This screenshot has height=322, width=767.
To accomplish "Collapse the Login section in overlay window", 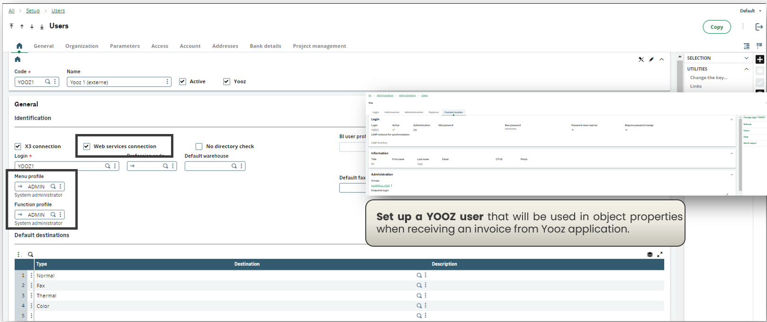I will (731, 119).
